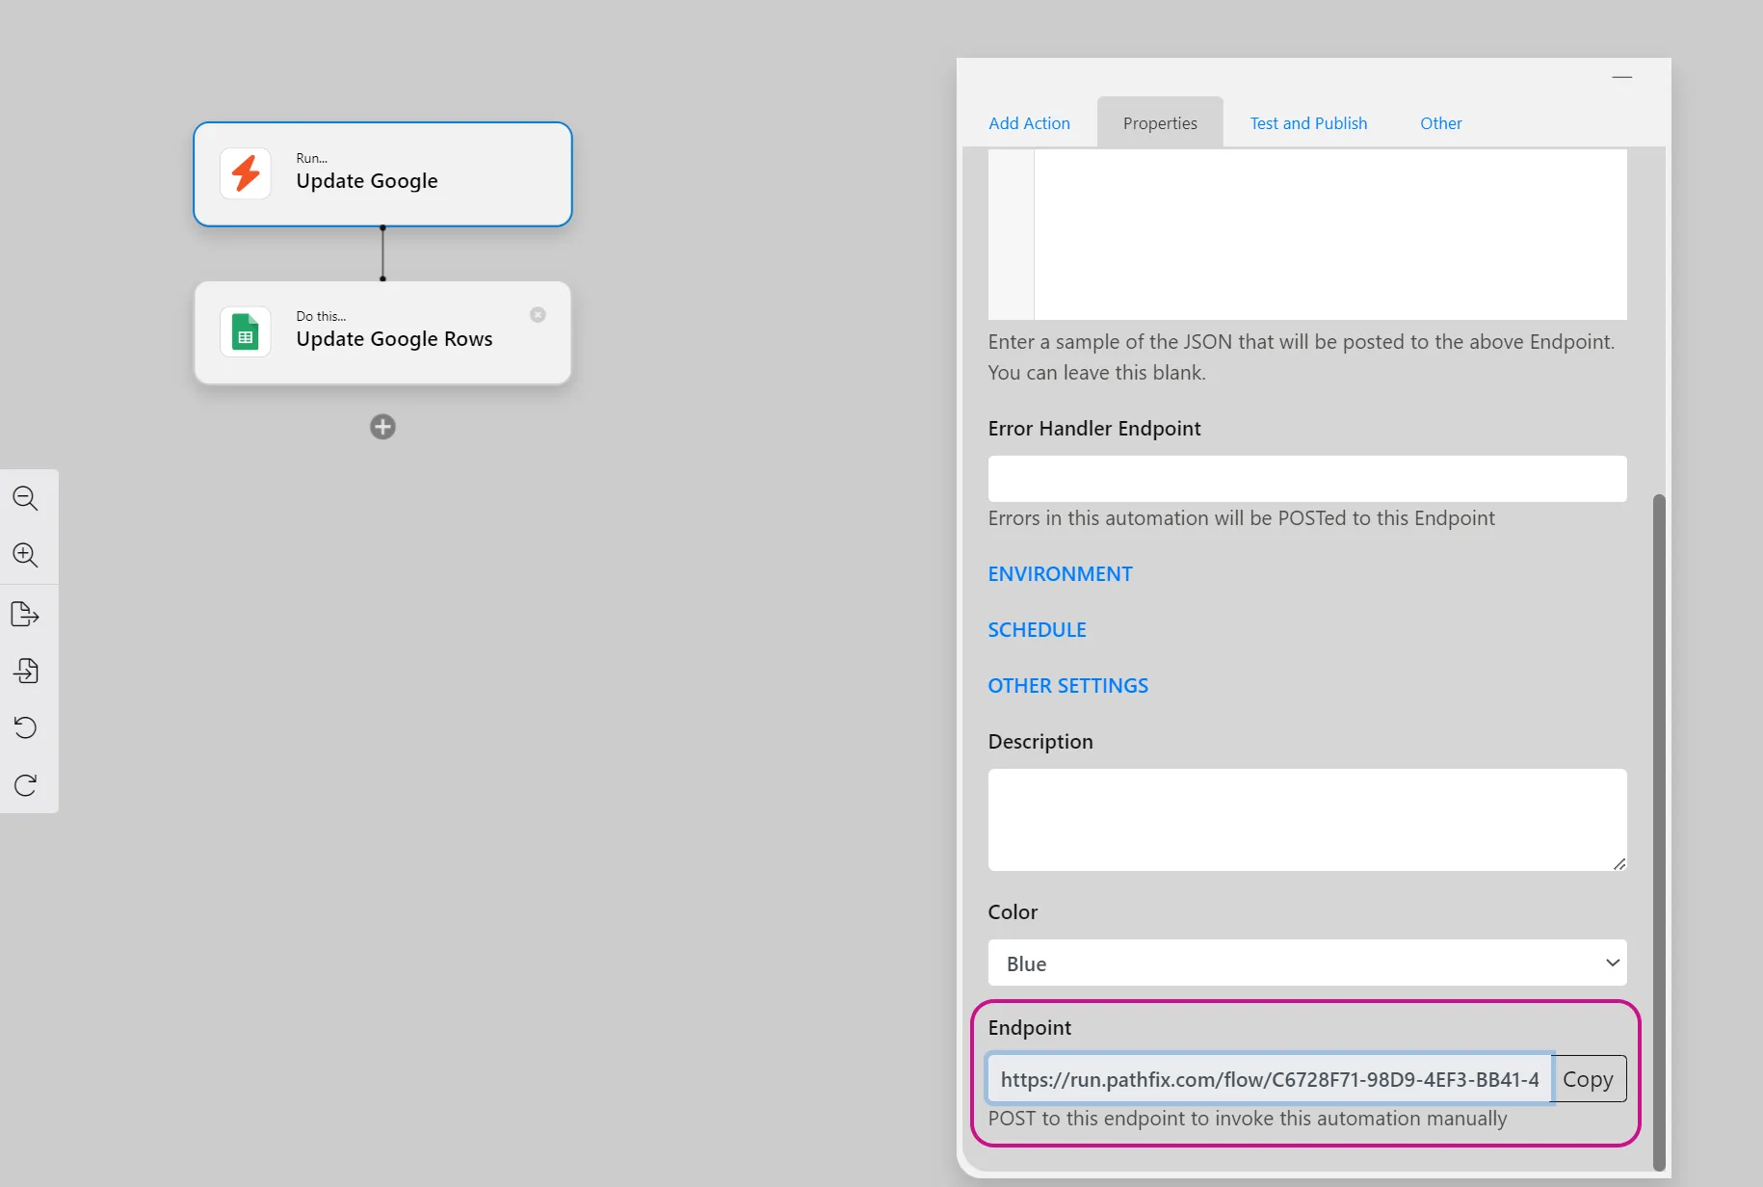Select the Update Google trigger node

(x=382, y=174)
